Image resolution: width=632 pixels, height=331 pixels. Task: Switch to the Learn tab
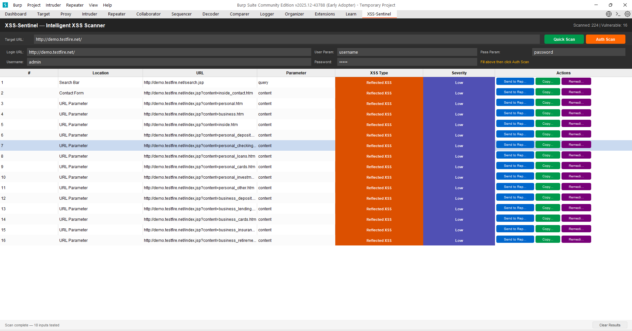coord(351,14)
